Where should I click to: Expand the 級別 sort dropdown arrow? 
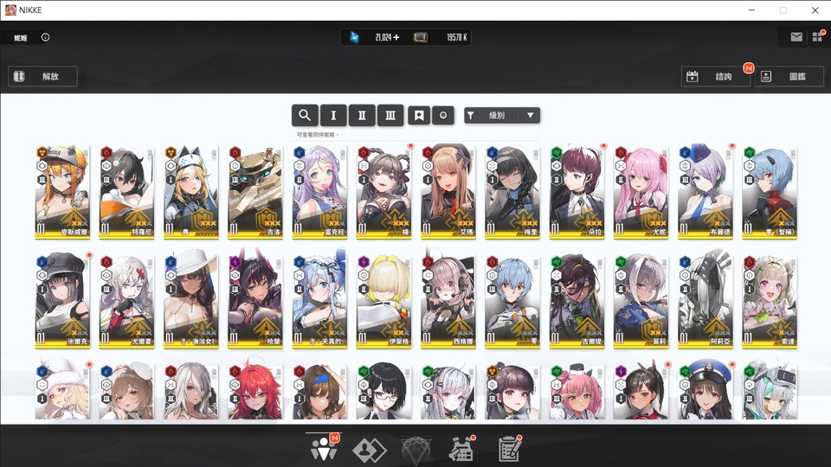pyautogui.click(x=531, y=115)
